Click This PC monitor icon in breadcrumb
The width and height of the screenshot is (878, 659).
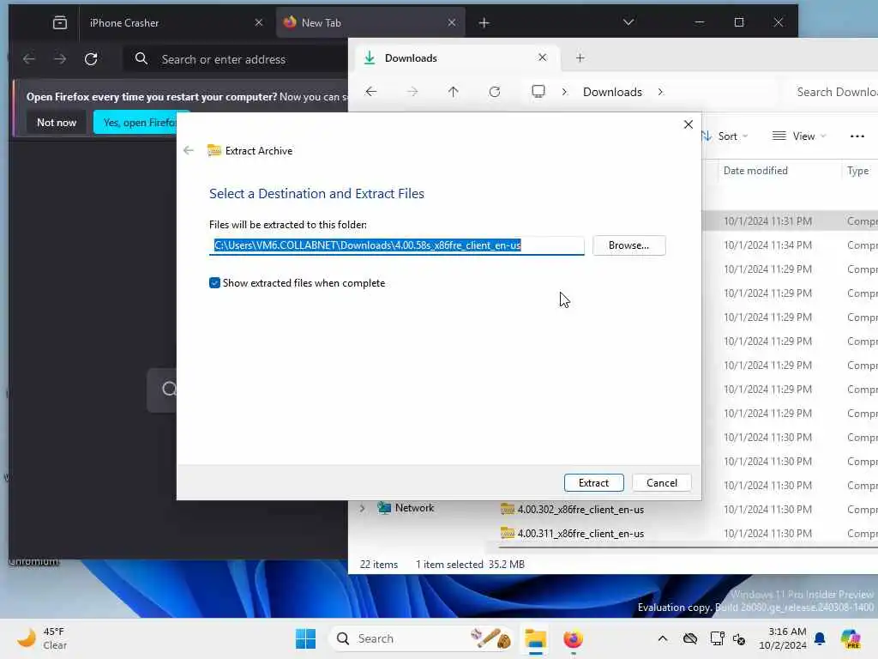538,91
